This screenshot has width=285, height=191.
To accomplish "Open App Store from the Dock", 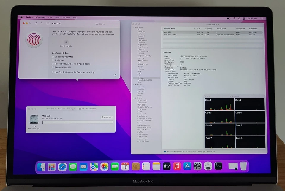I will [186, 166].
